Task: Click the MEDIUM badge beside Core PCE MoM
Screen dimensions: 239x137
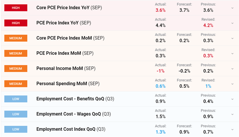Action: (x=16, y=38)
